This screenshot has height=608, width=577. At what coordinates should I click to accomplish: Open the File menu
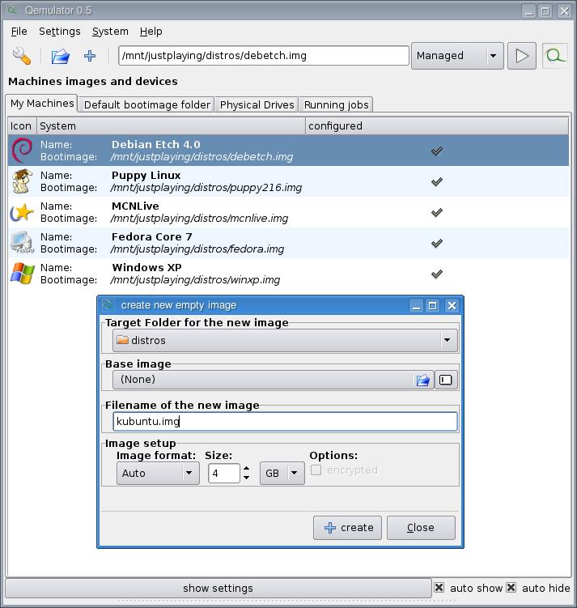19,32
